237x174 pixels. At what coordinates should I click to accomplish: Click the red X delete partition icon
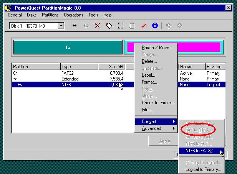[97, 26]
